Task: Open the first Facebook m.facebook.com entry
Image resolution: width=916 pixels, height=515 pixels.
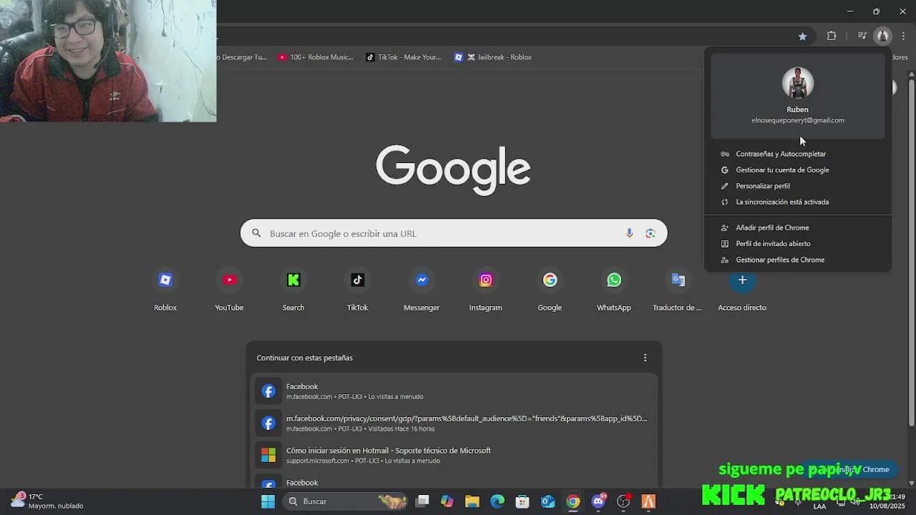Action: 454,391
